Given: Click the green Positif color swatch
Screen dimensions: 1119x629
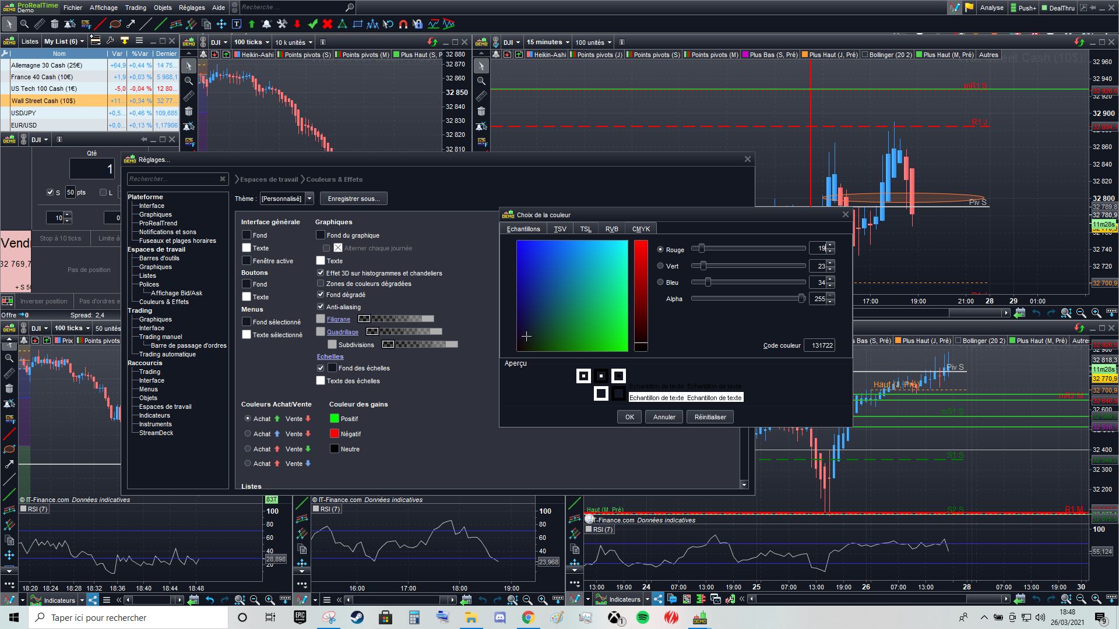Looking at the screenshot, I should point(335,419).
